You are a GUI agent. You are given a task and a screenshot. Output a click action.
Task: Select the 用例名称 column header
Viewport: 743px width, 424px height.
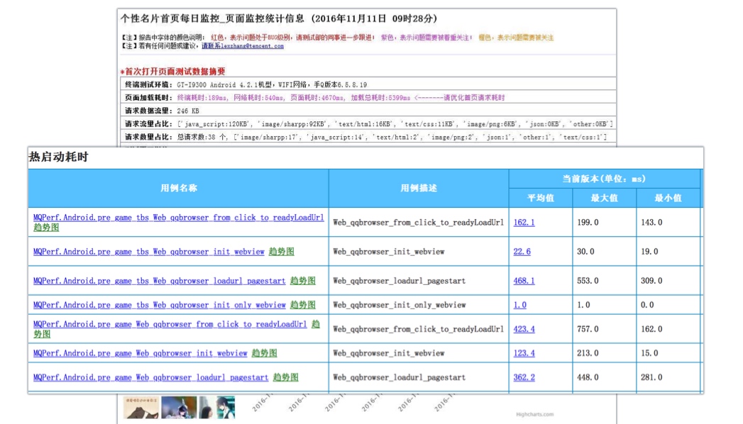[178, 189]
